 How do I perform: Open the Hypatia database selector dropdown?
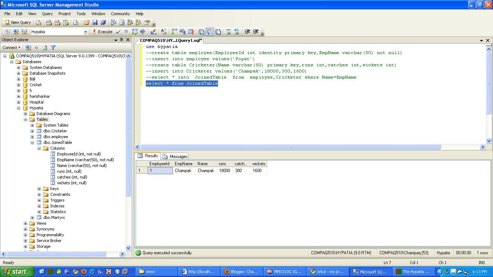[86, 32]
